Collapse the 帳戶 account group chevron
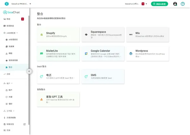The image size is (190, 135). (x=12, y=83)
